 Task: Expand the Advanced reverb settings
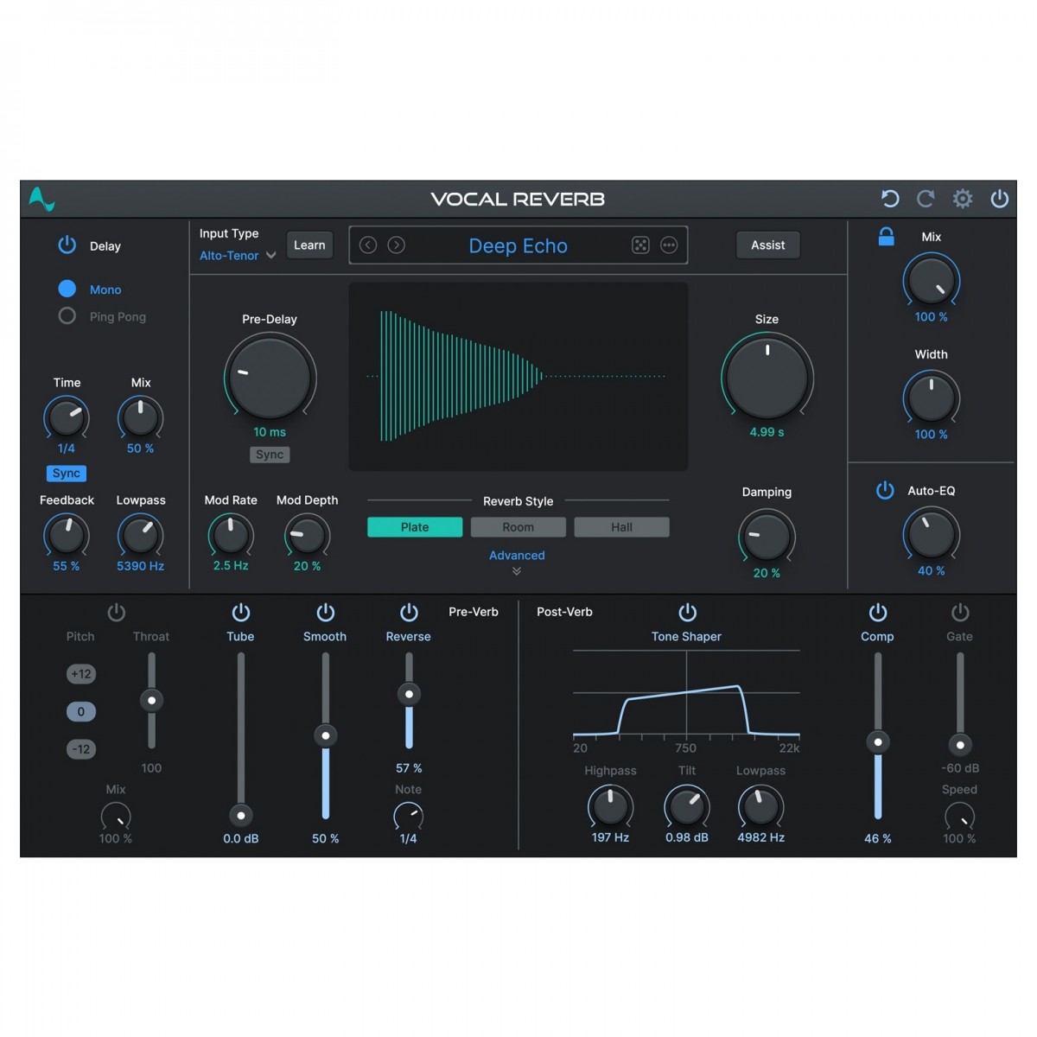click(517, 556)
